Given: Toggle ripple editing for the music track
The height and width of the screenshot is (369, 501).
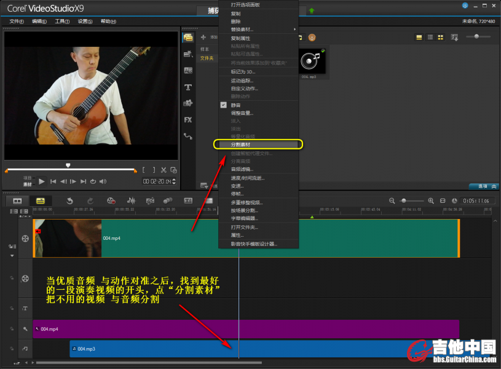Looking at the screenshot, I should pos(12,349).
